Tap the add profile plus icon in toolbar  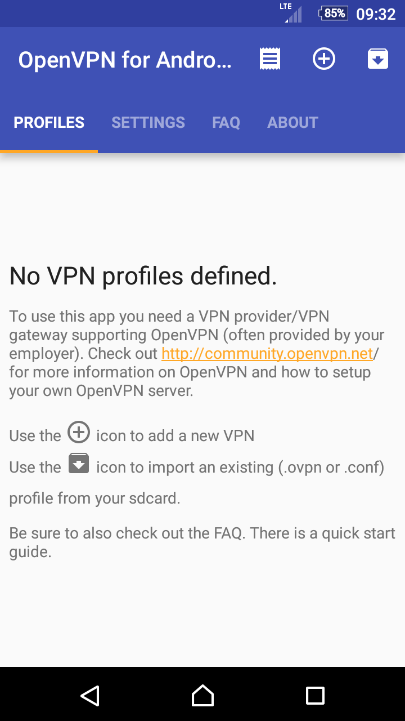(324, 59)
